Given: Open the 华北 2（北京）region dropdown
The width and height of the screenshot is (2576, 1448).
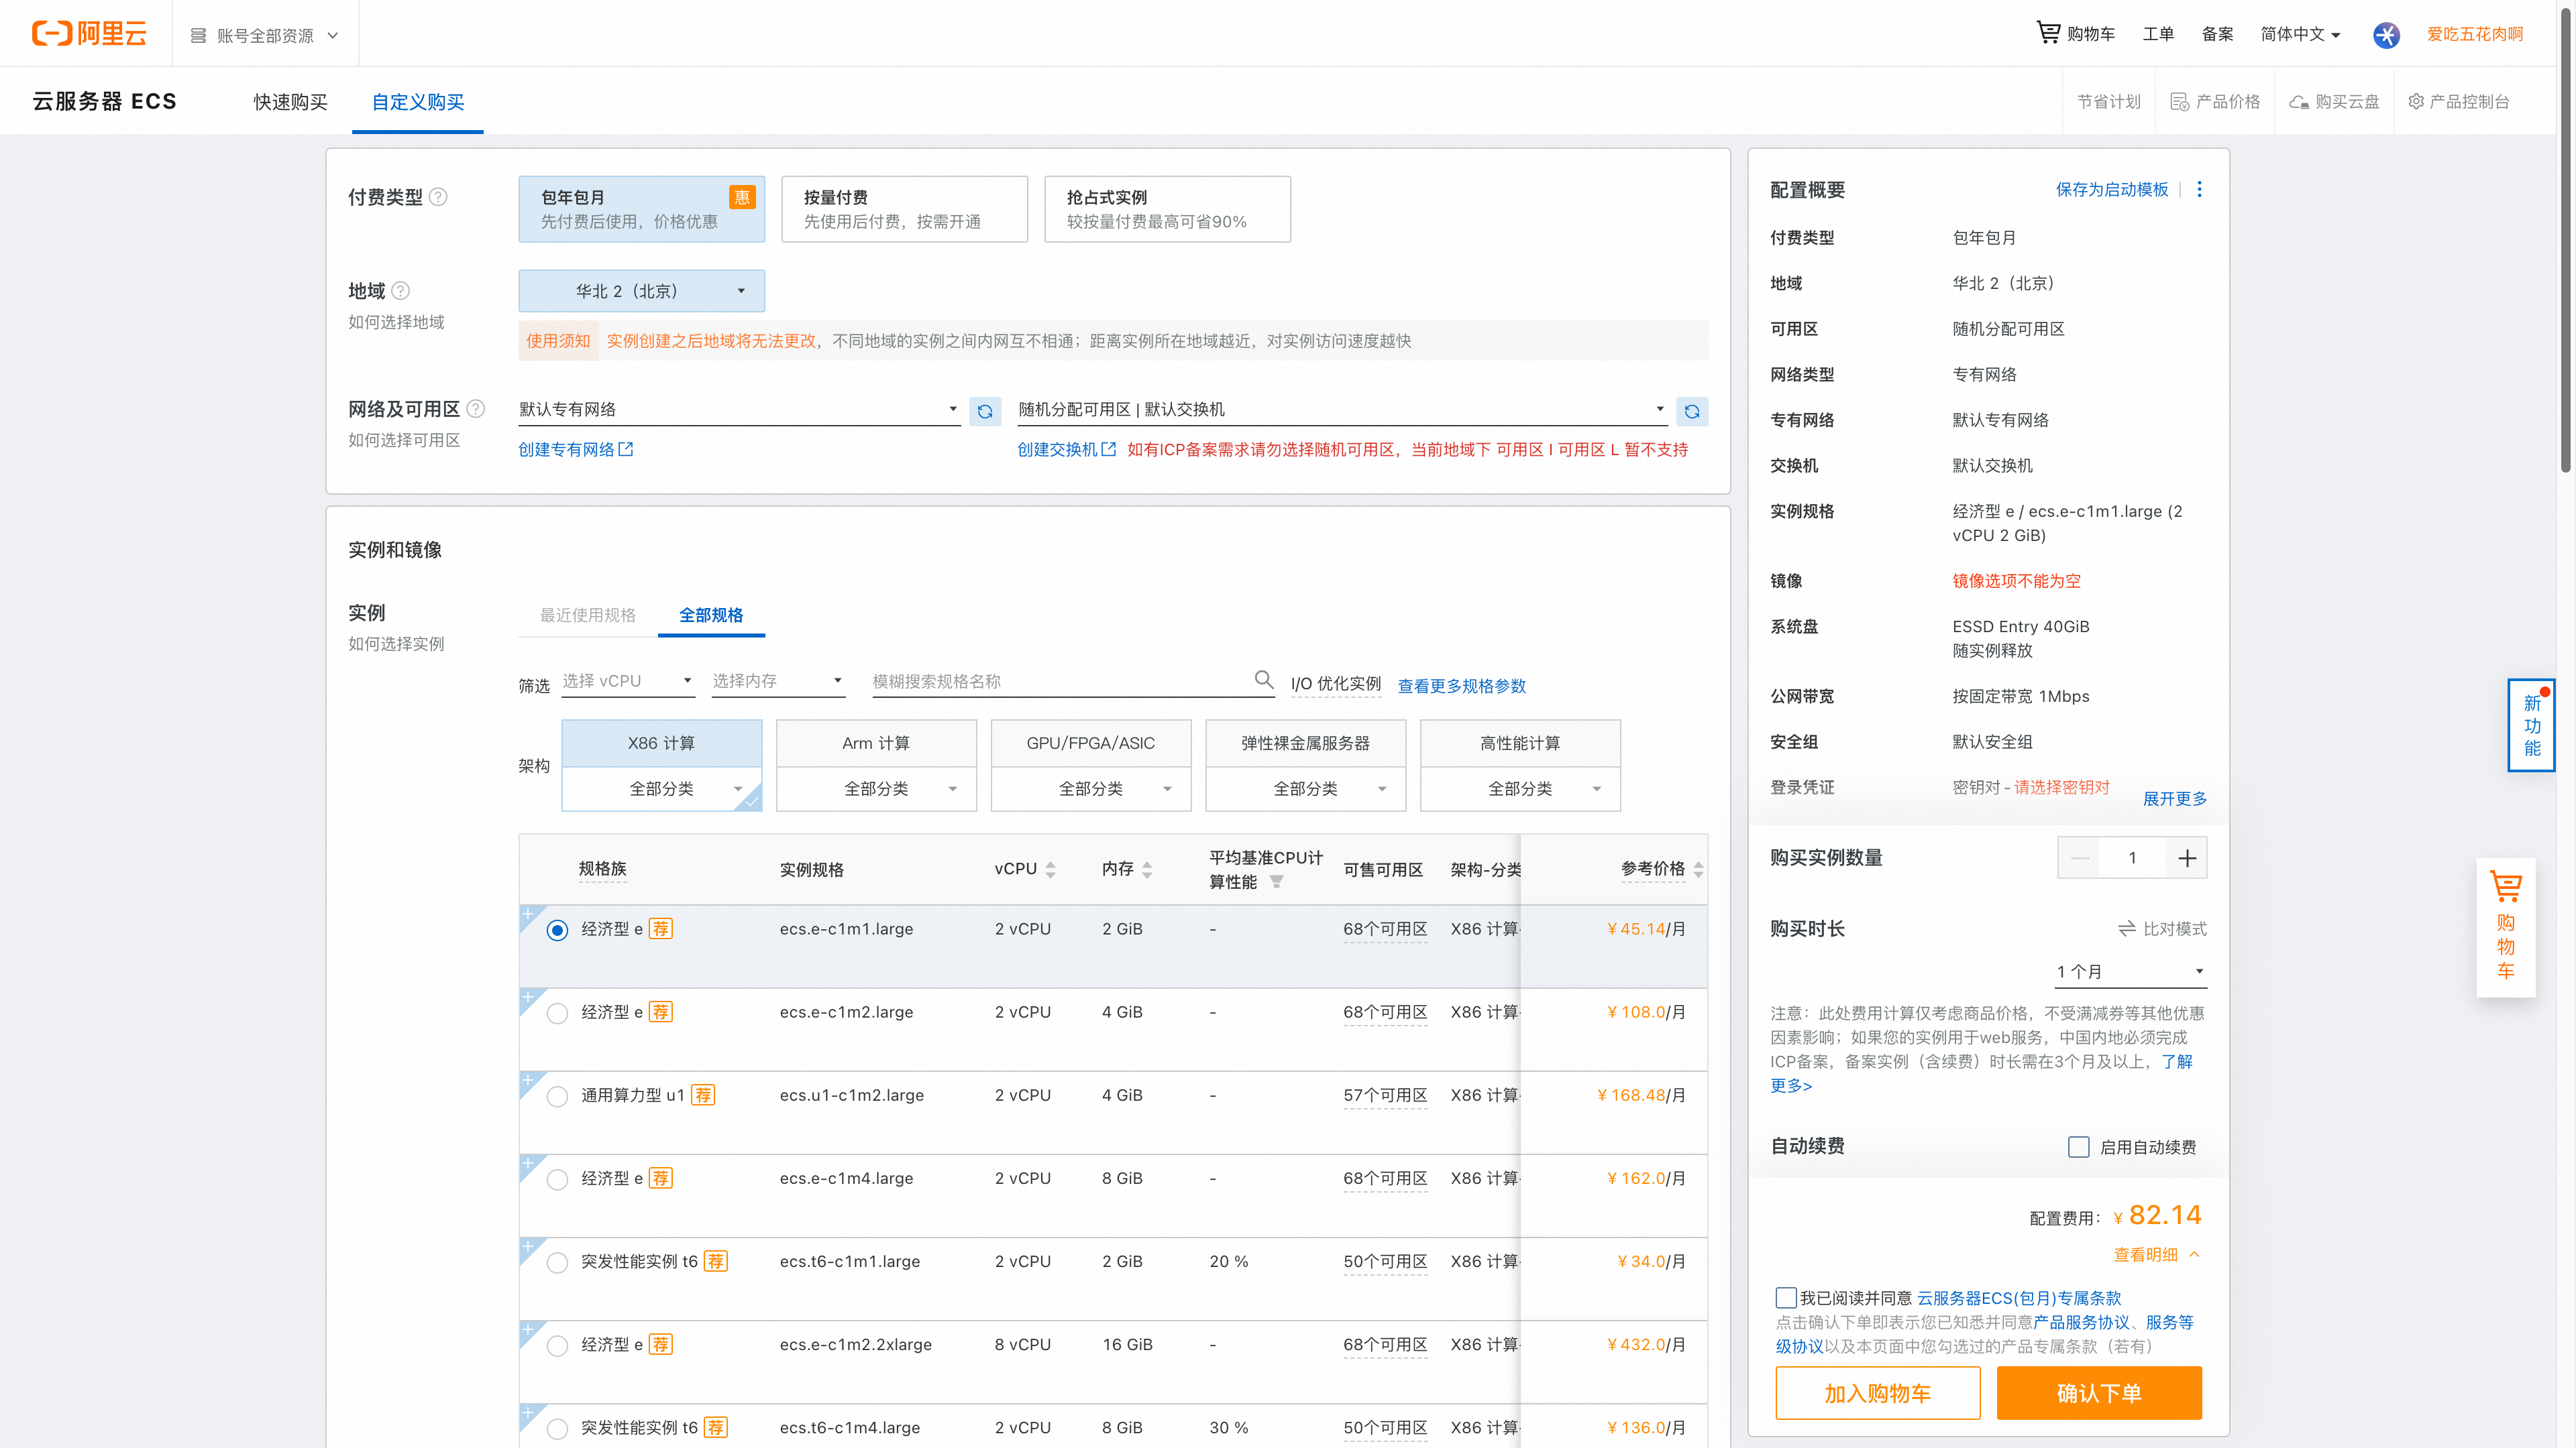Looking at the screenshot, I should [641, 291].
